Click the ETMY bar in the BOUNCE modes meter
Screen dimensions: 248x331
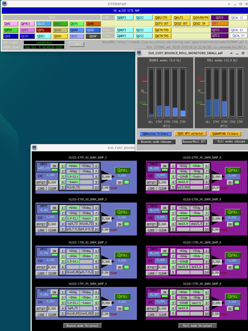159,93
